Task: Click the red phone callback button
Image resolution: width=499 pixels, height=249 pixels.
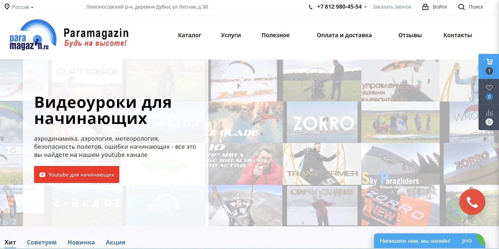Action: tap(472, 202)
